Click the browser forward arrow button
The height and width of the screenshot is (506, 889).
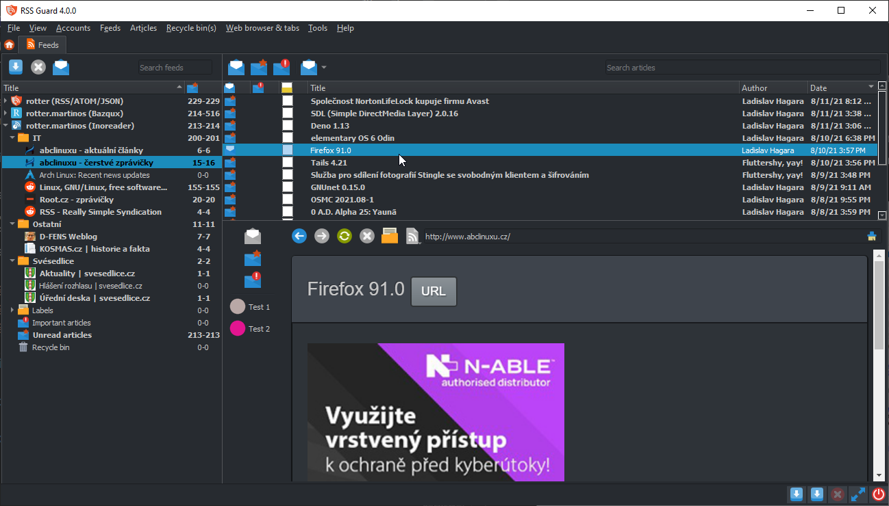tap(322, 236)
